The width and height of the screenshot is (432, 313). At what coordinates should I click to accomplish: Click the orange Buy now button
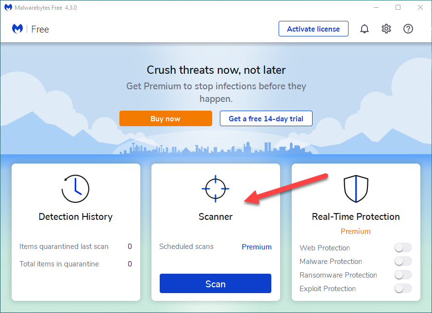point(166,118)
